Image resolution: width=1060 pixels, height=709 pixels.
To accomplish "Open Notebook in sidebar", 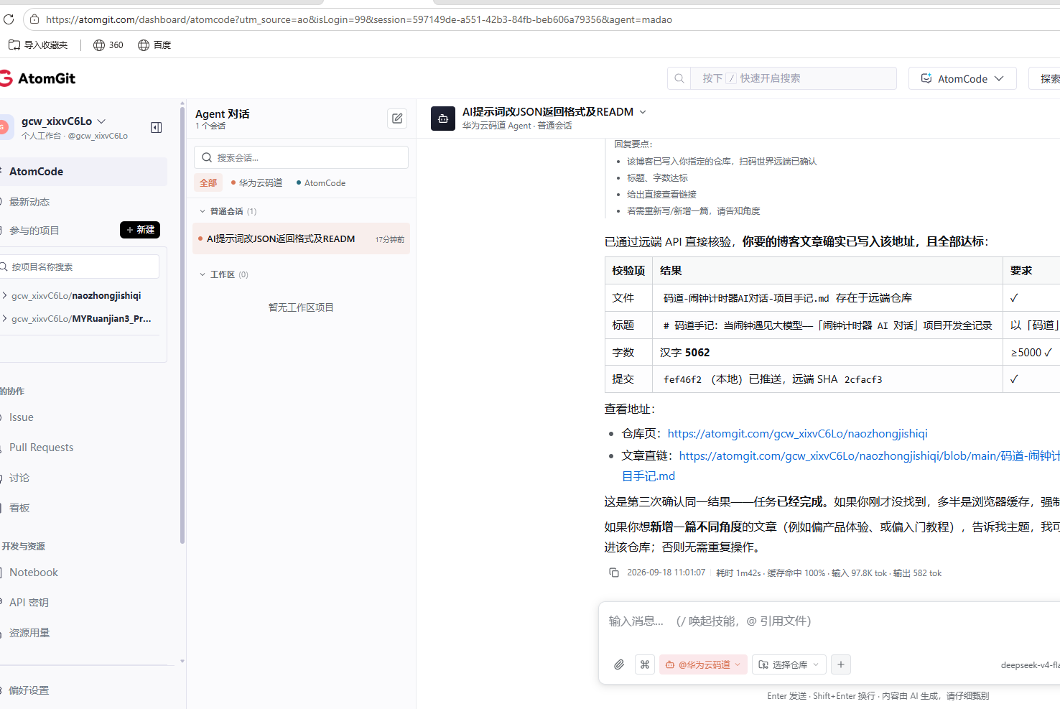I will pyautogui.click(x=34, y=573).
